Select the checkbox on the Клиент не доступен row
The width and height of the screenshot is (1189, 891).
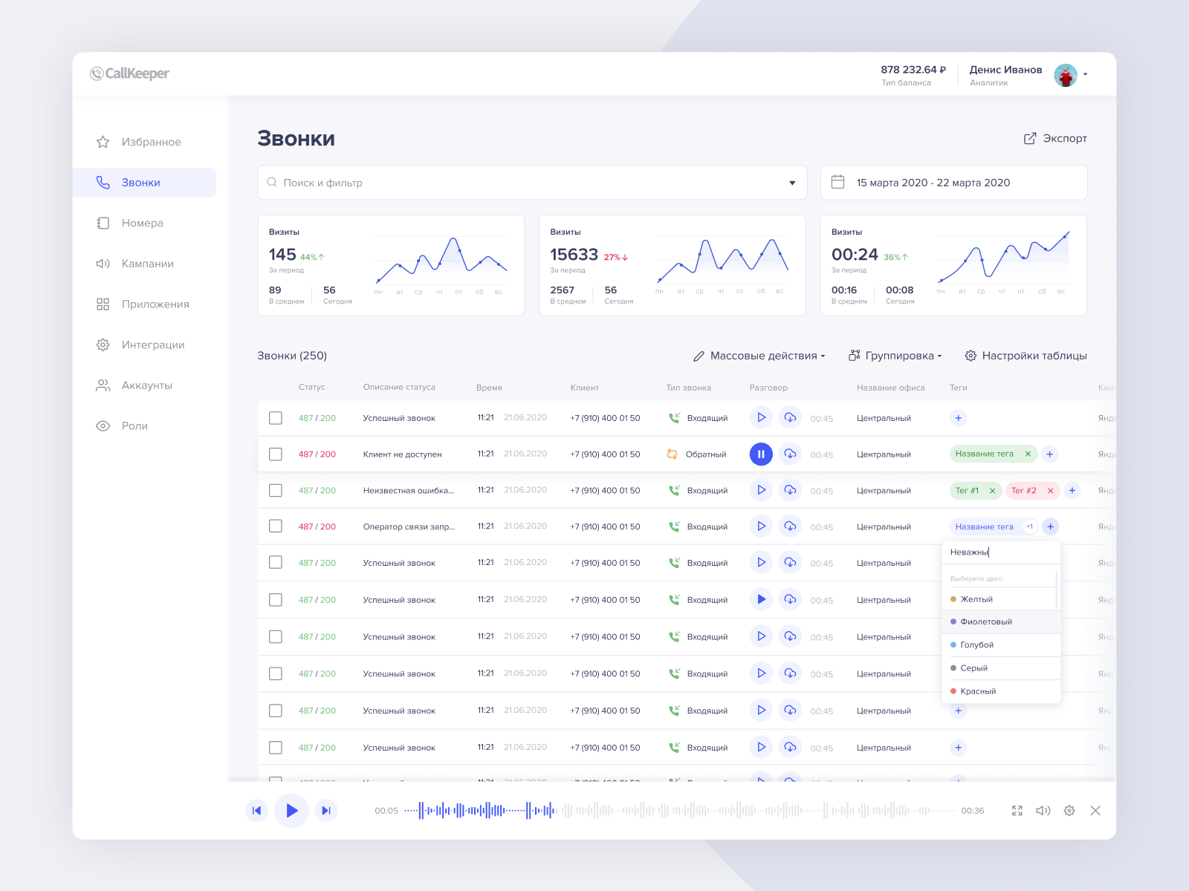[276, 454]
